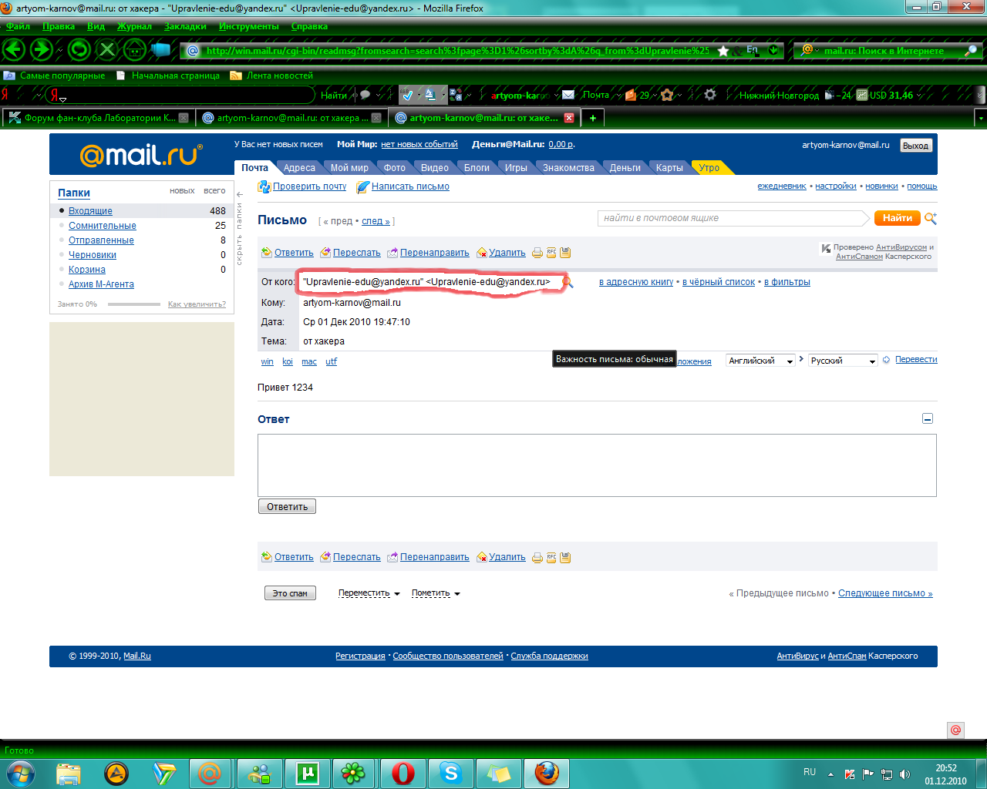Screen dimensions: 987x789
Task: Open the Mail.Ru Agent icon at page corner
Action: 956,730
